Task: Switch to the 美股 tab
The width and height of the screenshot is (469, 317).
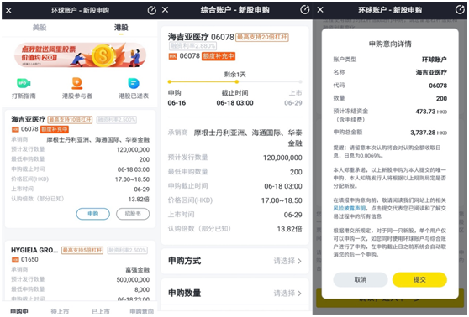Action: point(40,28)
